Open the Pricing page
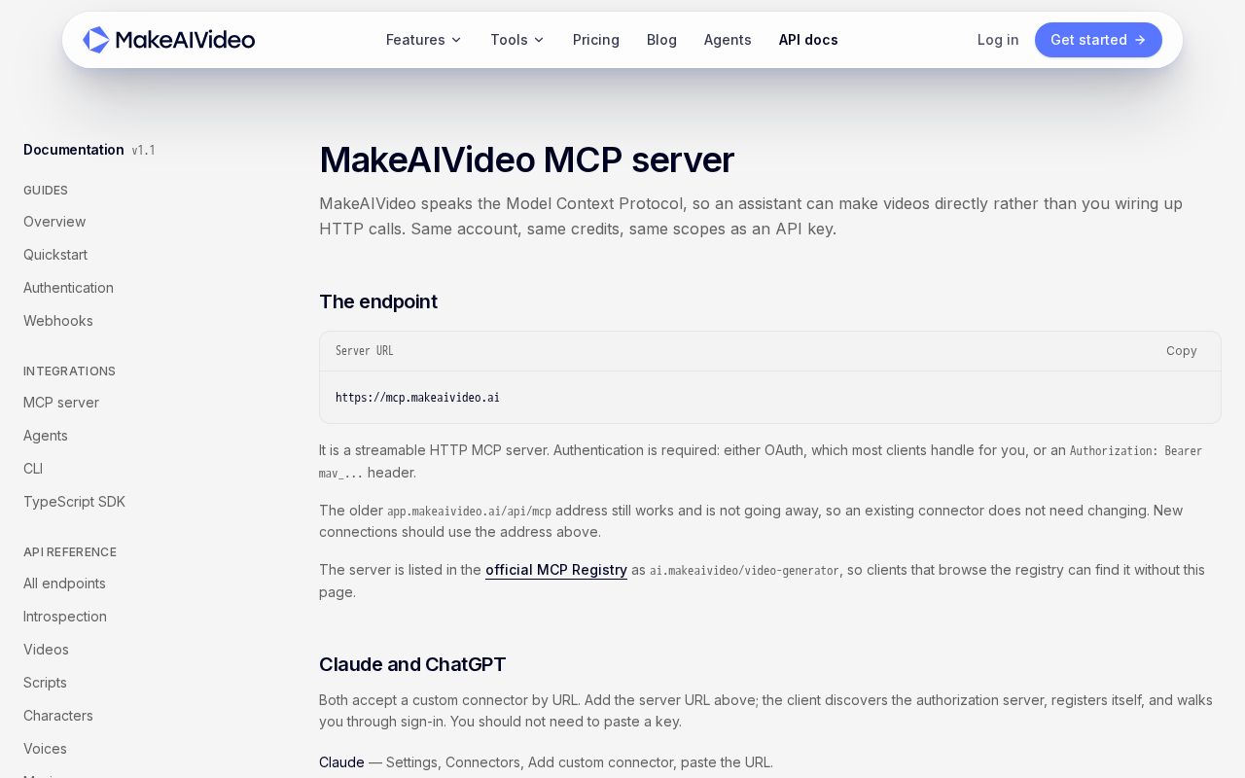This screenshot has height=778, width=1245. 596,40
